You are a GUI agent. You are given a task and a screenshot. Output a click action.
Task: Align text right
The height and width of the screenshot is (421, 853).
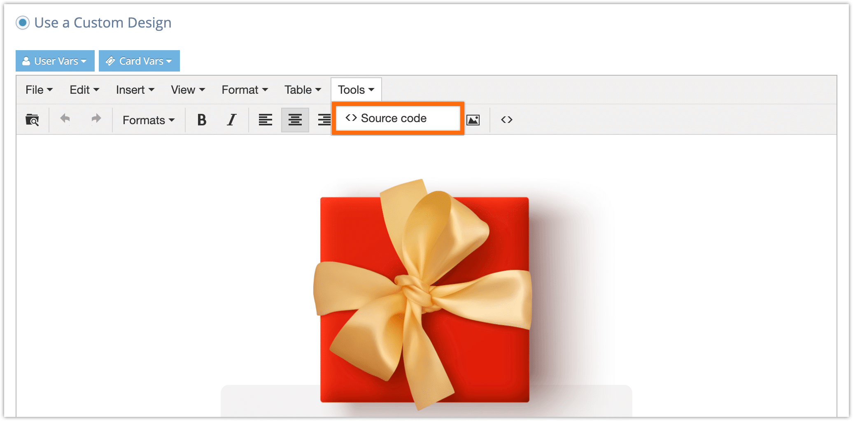click(x=324, y=120)
